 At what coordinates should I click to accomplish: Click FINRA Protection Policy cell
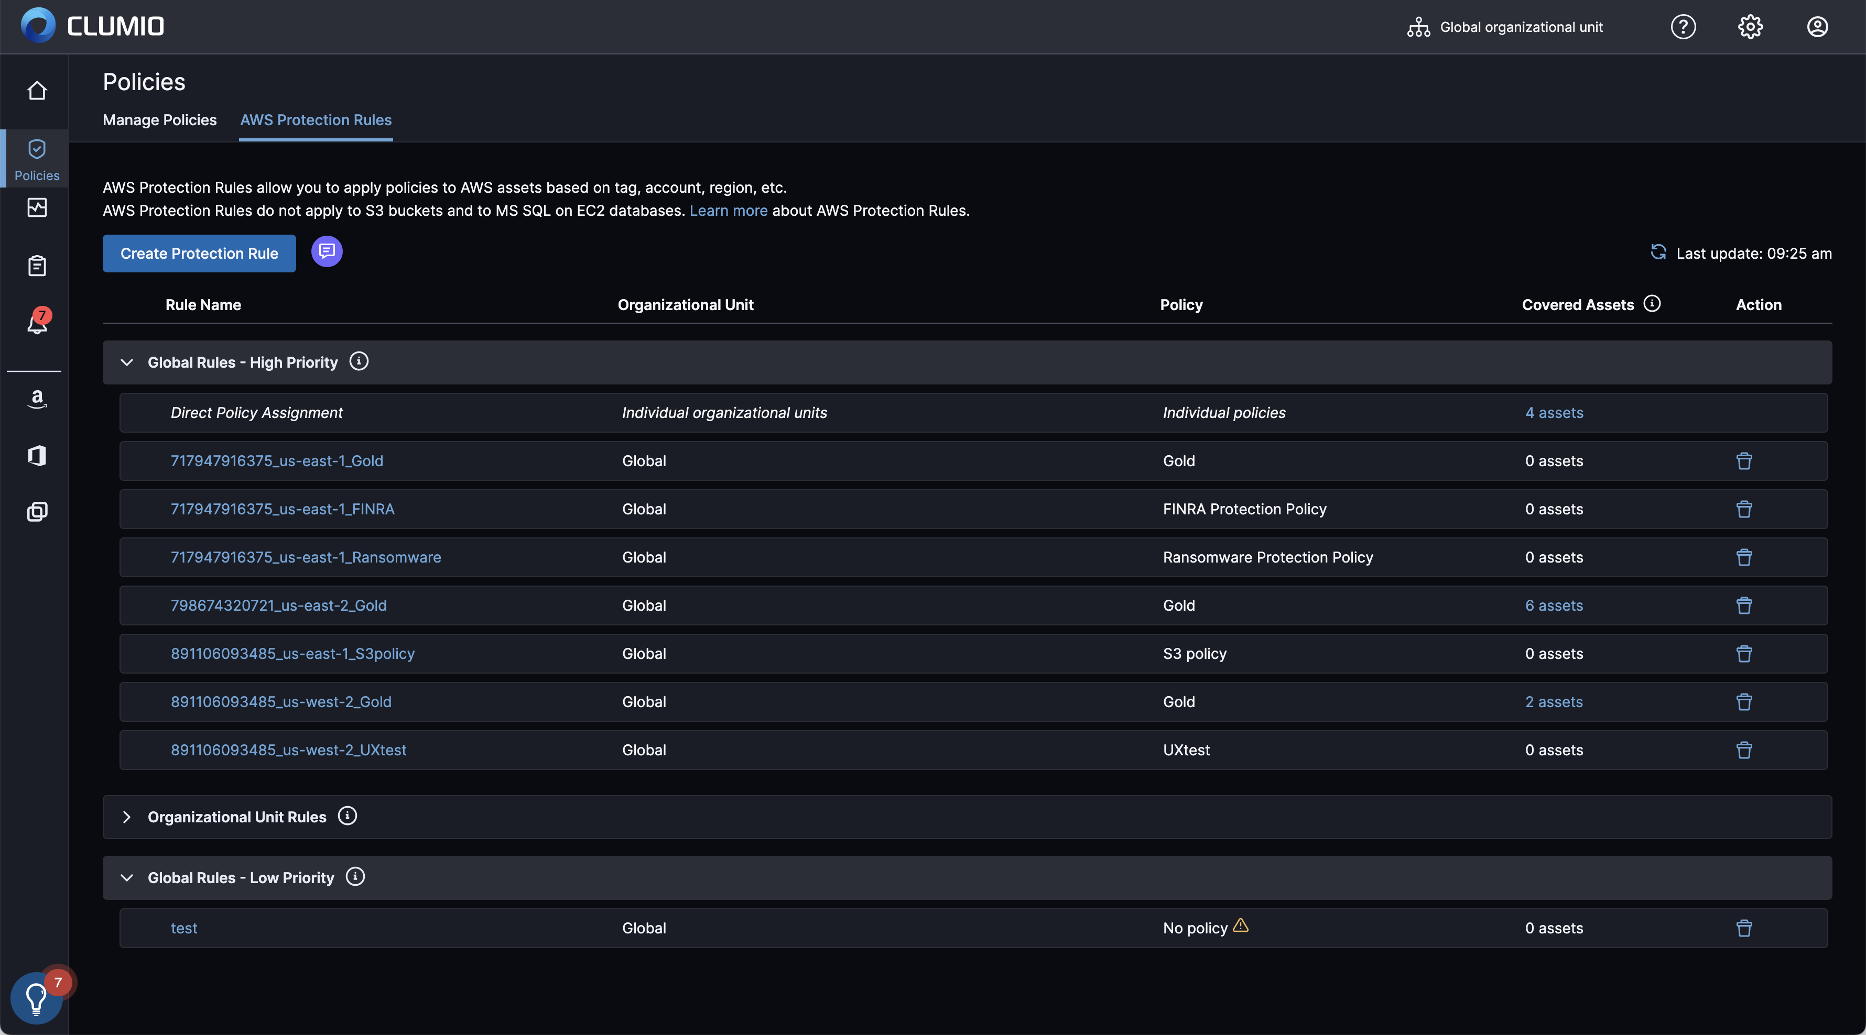(x=1244, y=510)
